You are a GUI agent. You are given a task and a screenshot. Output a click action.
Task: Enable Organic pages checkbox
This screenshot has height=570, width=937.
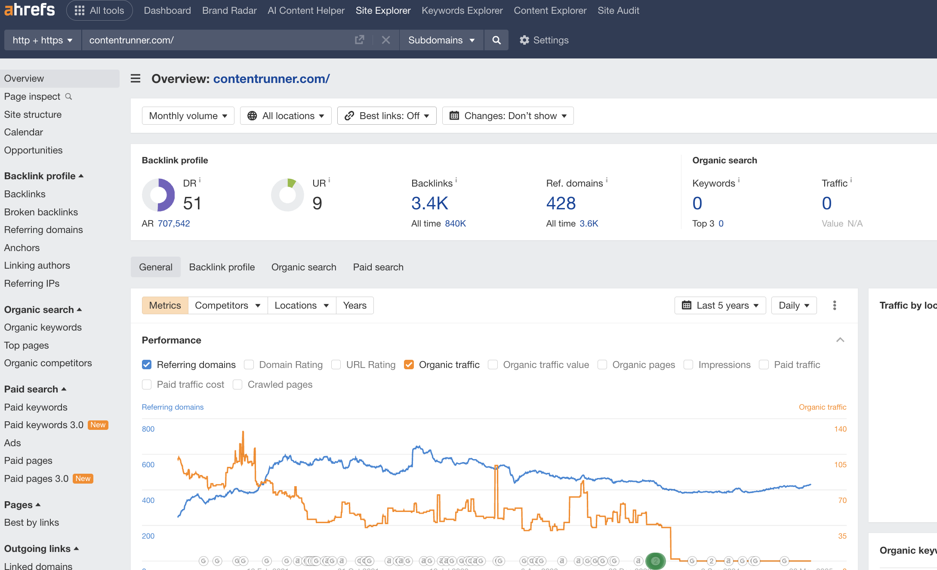pyautogui.click(x=602, y=365)
